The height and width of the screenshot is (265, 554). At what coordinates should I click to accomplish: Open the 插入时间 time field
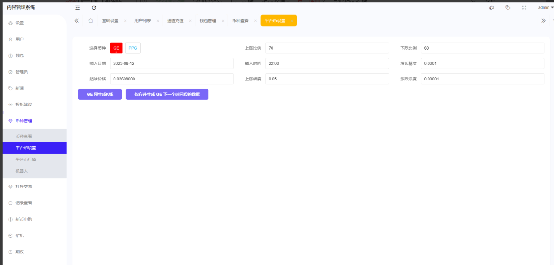click(327, 63)
